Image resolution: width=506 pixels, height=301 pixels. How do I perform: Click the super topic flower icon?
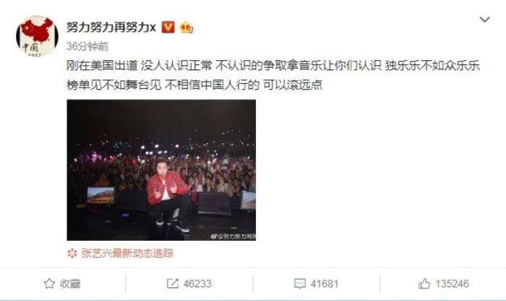tap(72, 253)
